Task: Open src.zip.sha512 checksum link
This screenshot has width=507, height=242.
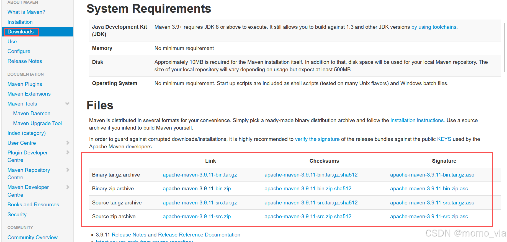Action: pos(308,216)
